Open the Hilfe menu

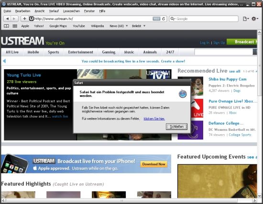(102, 11)
